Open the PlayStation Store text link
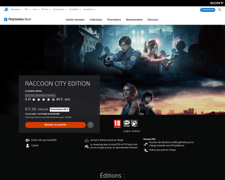The width and height of the screenshot is (225, 180). pyautogui.click(x=20, y=19)
